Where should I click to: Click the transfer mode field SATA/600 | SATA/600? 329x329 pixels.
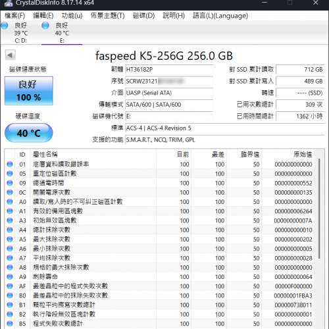169,105
